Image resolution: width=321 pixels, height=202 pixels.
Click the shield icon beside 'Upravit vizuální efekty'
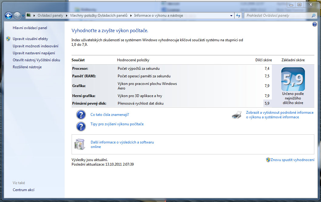pos(8,39)
